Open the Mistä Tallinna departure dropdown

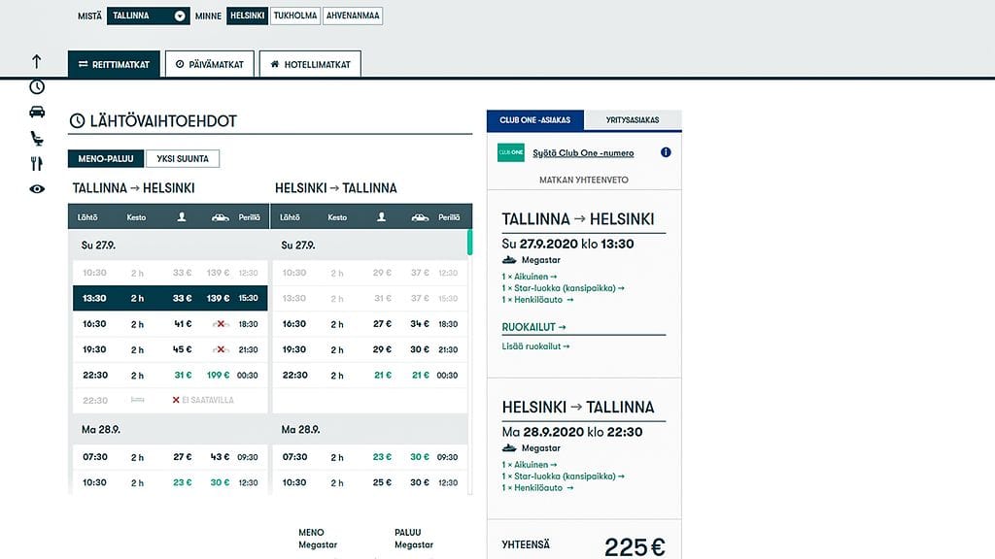[148, 16]
